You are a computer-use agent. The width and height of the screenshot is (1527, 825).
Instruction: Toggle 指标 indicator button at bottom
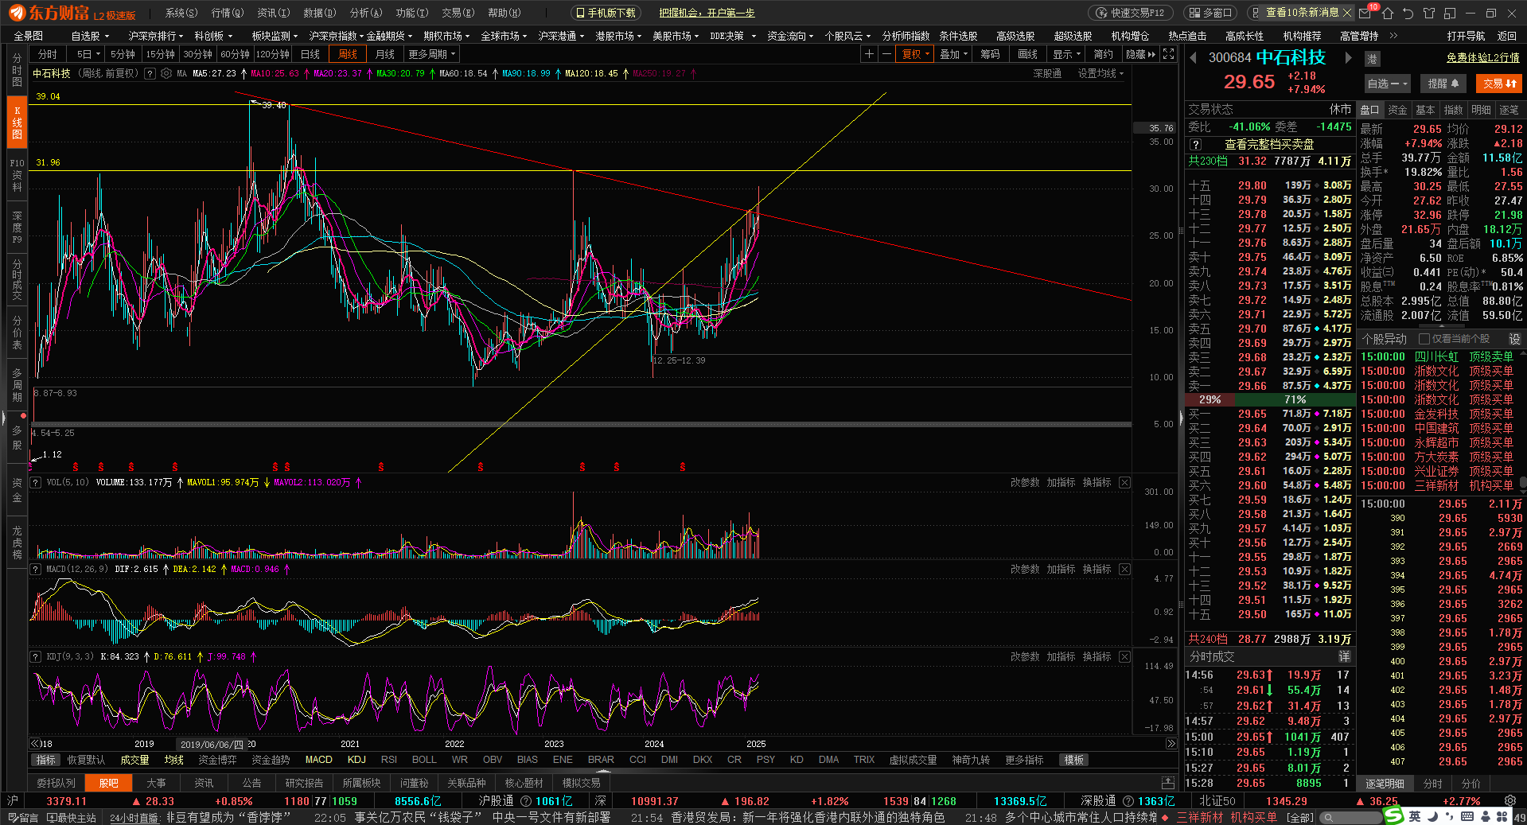46,760
